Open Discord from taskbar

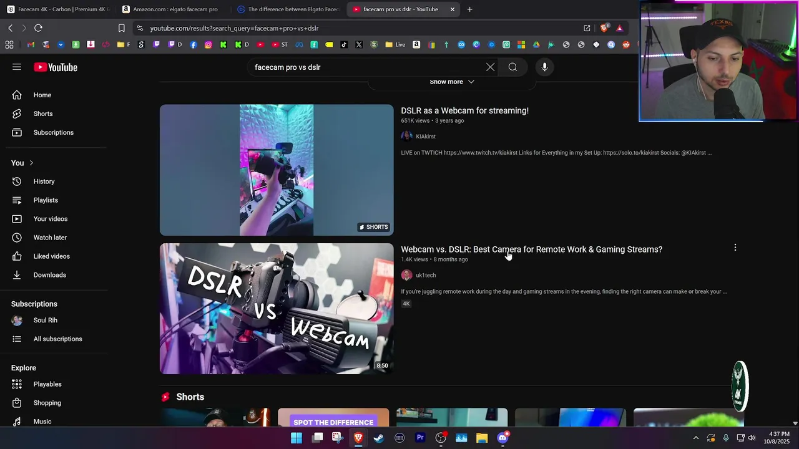click(502, 438)
